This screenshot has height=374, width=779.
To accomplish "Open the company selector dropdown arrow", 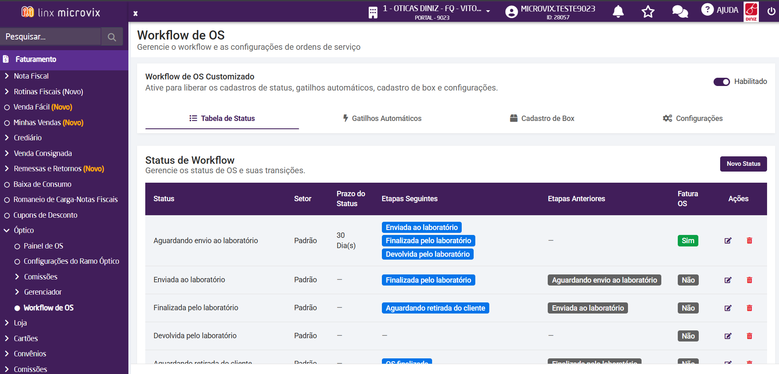I will point(488,11).
